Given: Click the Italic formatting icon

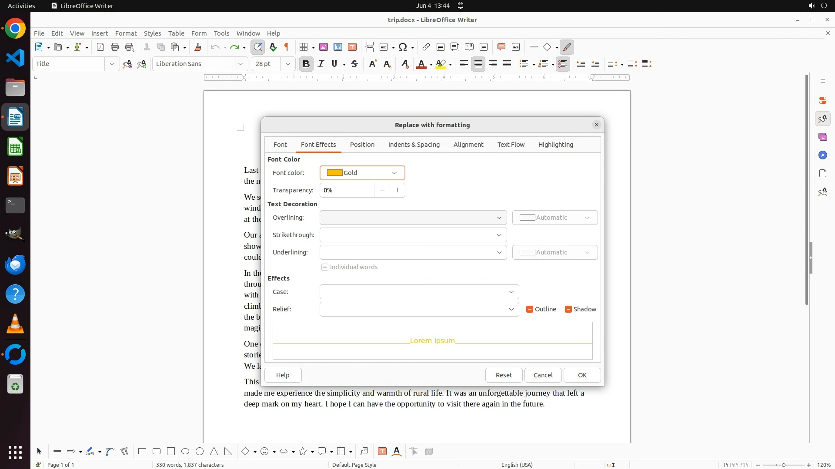Looking at the screenshot, I should (321, 64).
